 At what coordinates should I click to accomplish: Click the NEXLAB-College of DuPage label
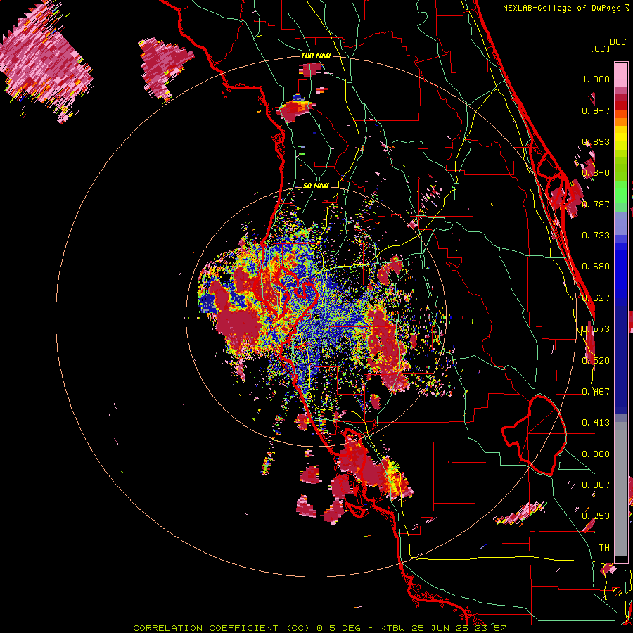click(563, 8)
